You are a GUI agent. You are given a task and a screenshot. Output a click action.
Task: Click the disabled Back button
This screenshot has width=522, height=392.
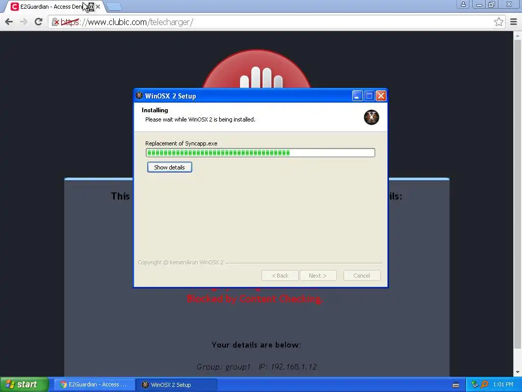280,276
